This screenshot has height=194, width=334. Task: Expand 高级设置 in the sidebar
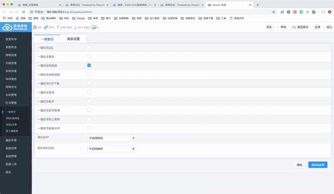pyautogui.click(x=11, y=148)
